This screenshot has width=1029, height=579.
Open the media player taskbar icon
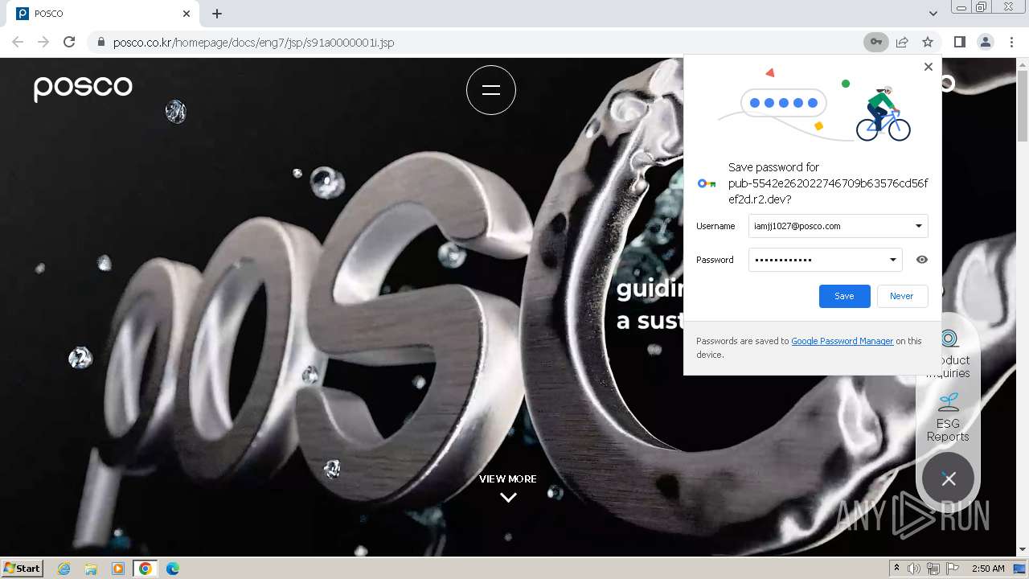(118, 568)
